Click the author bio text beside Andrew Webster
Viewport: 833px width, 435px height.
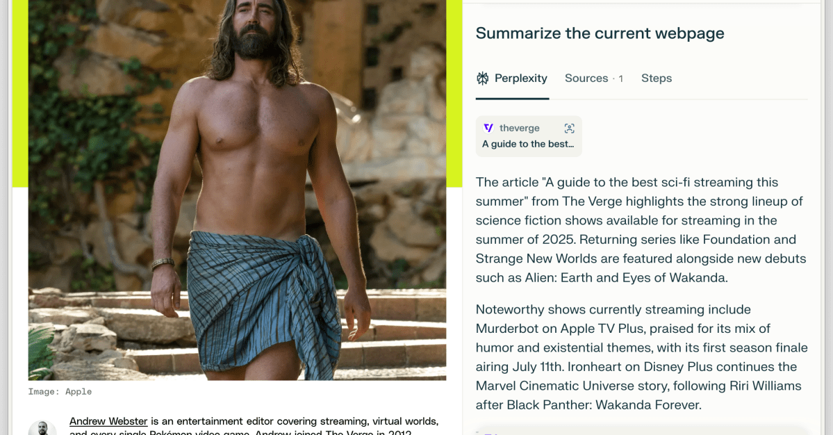292,421
